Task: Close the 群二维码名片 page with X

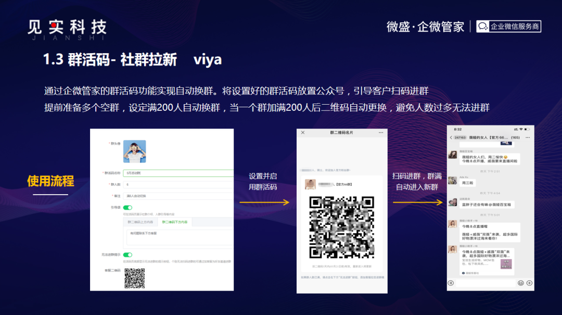Action: point(303,132)
